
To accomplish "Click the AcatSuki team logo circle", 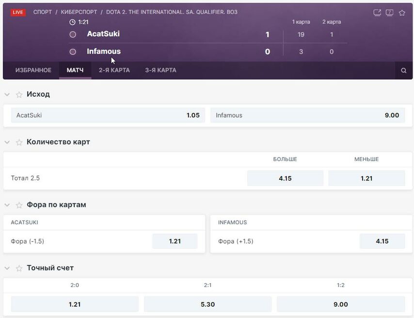I will pos(73,34).
